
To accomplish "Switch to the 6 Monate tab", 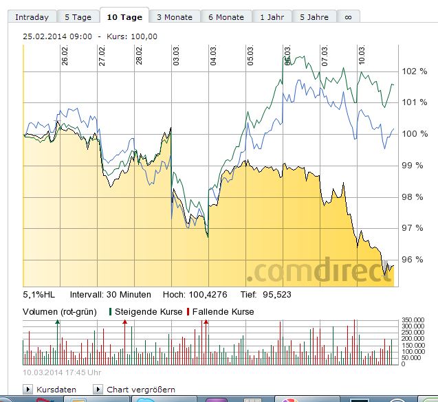I will (226, 17).
